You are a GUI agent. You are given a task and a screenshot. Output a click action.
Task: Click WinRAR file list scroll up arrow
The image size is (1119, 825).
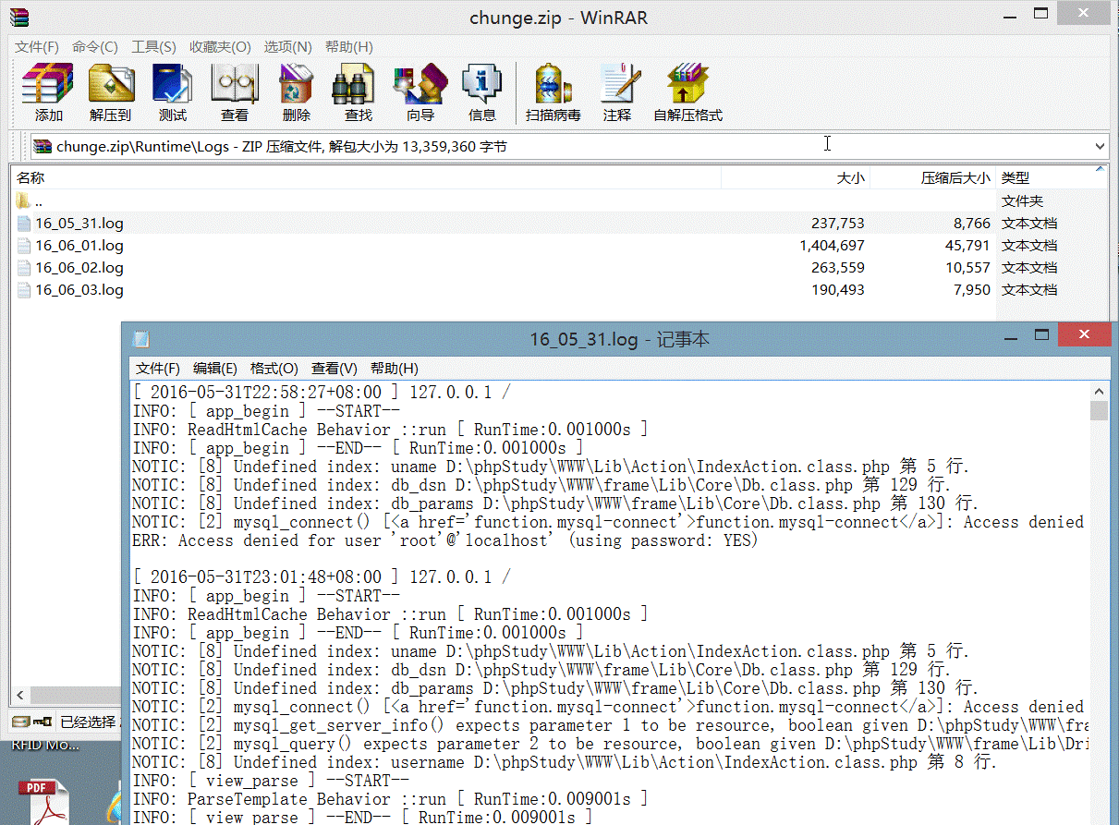[x=1101, y=170]
